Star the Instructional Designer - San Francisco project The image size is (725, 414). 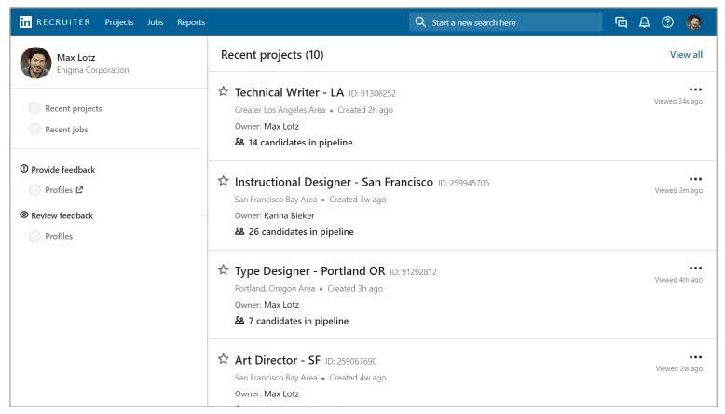point(224,181)
